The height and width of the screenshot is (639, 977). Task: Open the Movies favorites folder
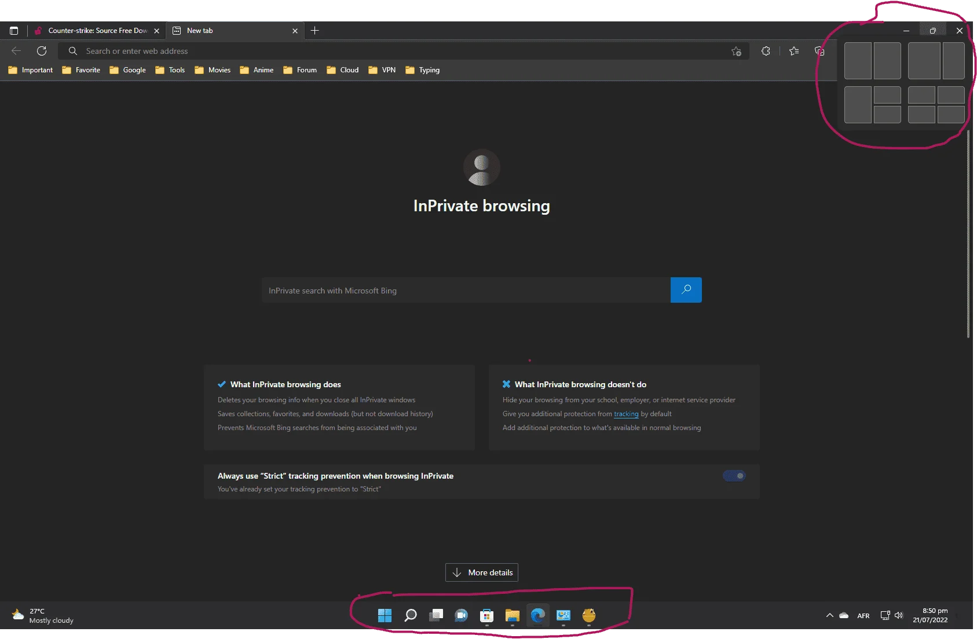click(213, 70)
